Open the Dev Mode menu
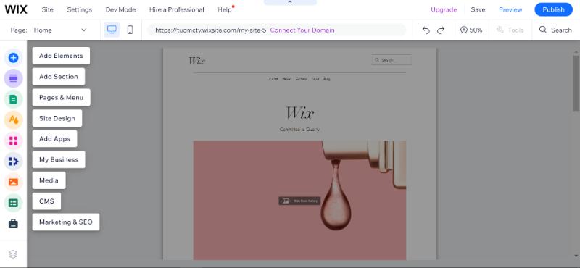Image resolution: width=580 pixels, height=268 pixels. pyautogui.click(x=120, y=9)
